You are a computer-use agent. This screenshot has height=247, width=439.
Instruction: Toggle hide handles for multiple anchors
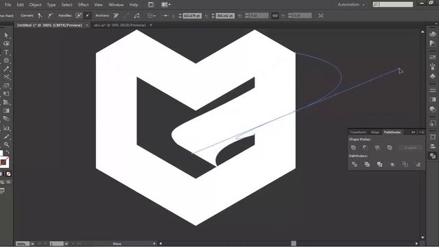pos(88,16)
